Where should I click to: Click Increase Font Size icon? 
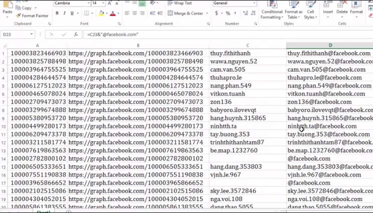109,3
